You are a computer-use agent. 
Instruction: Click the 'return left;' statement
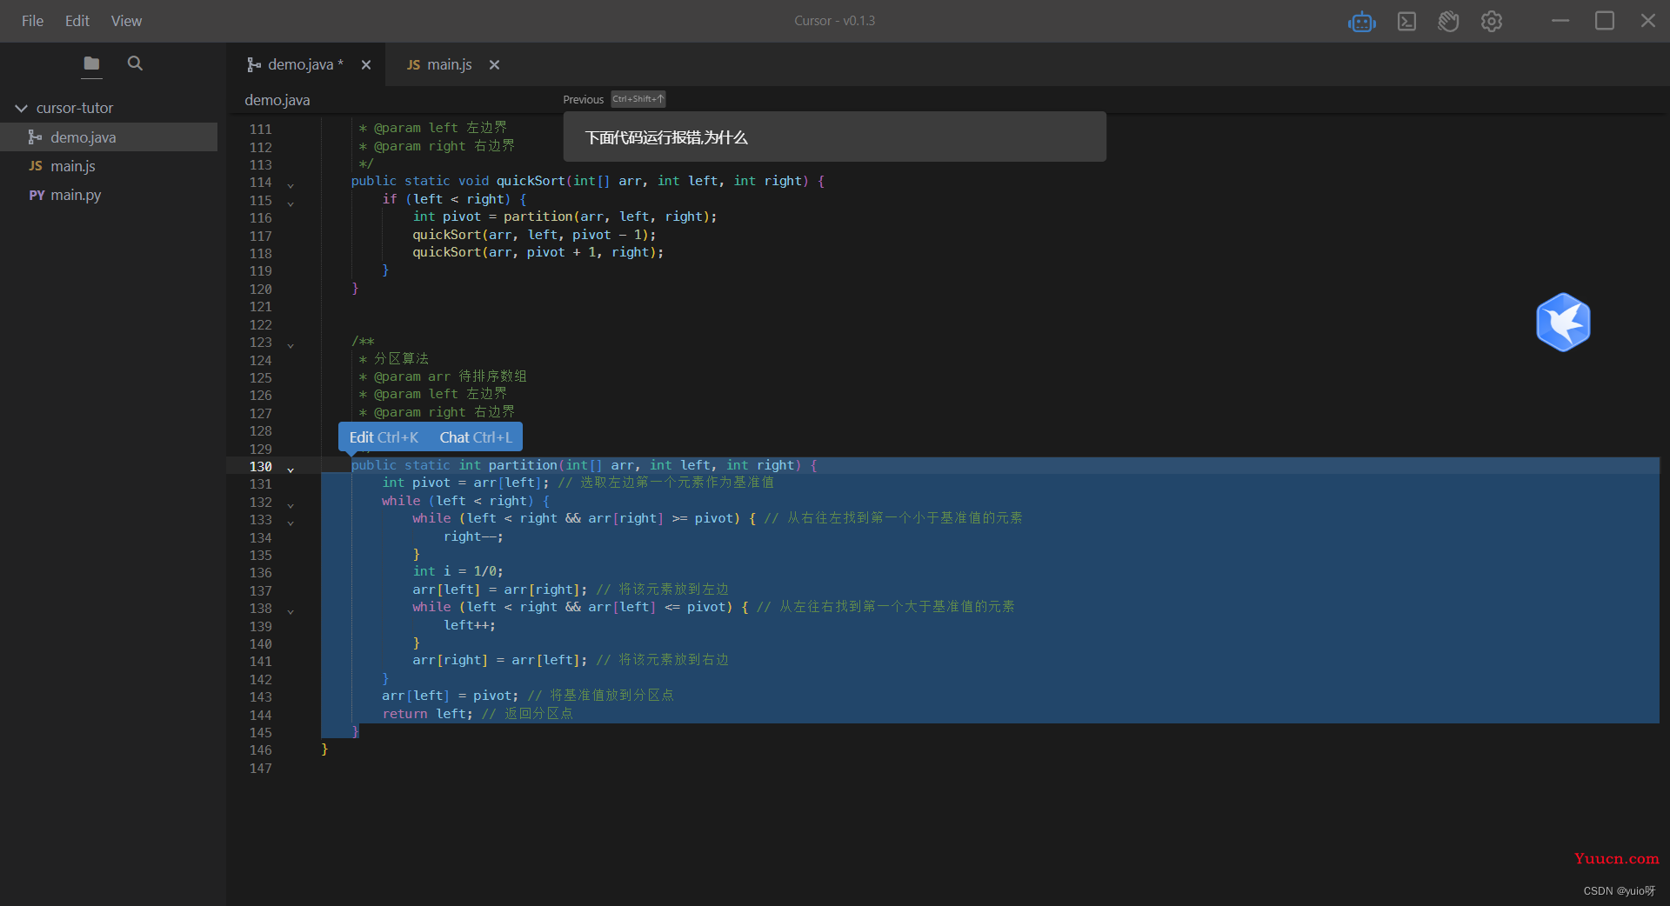pyautogui.click(x=427, y=714)
